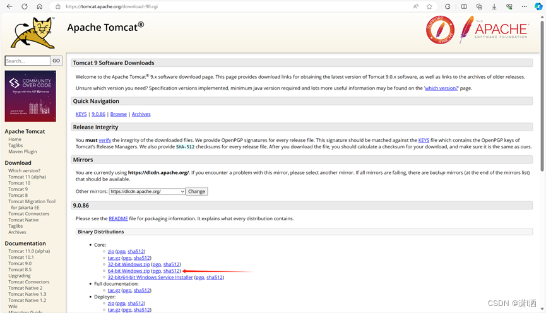Click the Search text field
This screenshot has height=313, width=546.
[x=28, y=61]
